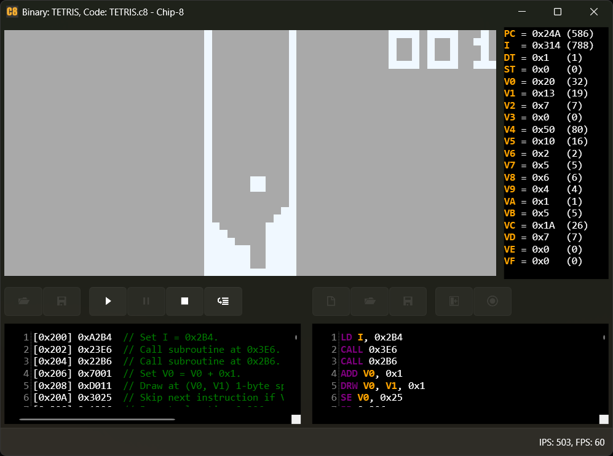Click code line 'DRW V0, V1, 0x1'
Screen dimensions: 613x456
382,386
